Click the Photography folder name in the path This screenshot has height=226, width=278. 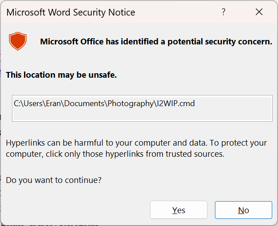click(x=130, y=104)
